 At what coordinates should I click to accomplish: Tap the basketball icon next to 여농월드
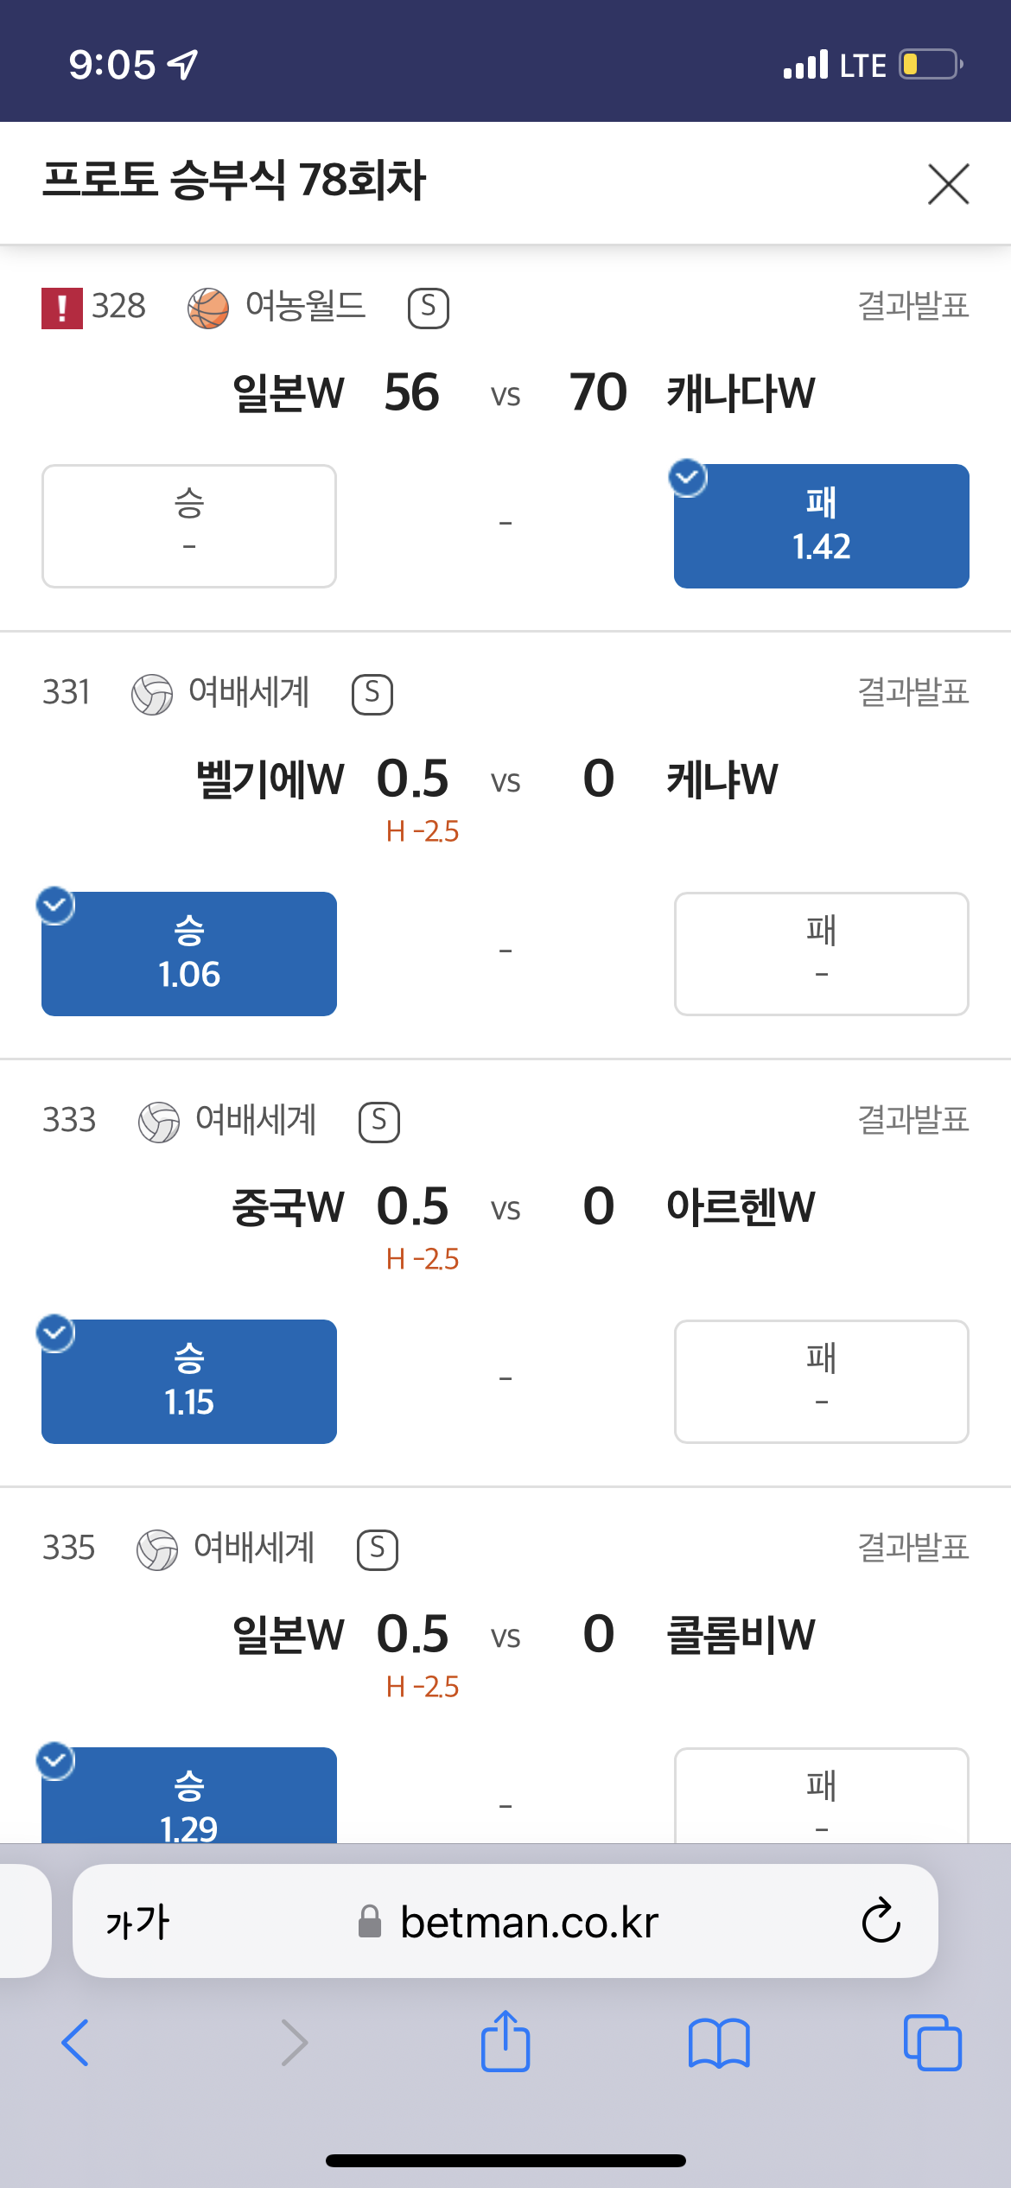pos(208,308)
